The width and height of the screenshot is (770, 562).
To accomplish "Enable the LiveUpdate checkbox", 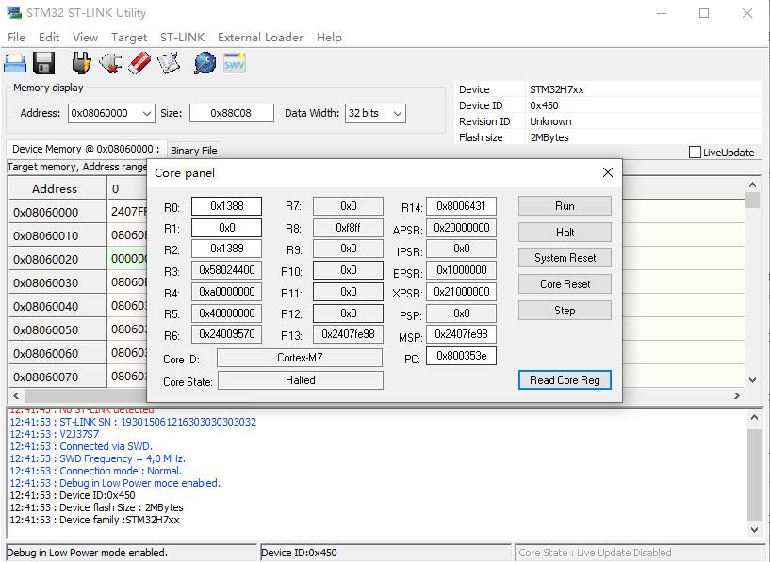I will (695, 152).
